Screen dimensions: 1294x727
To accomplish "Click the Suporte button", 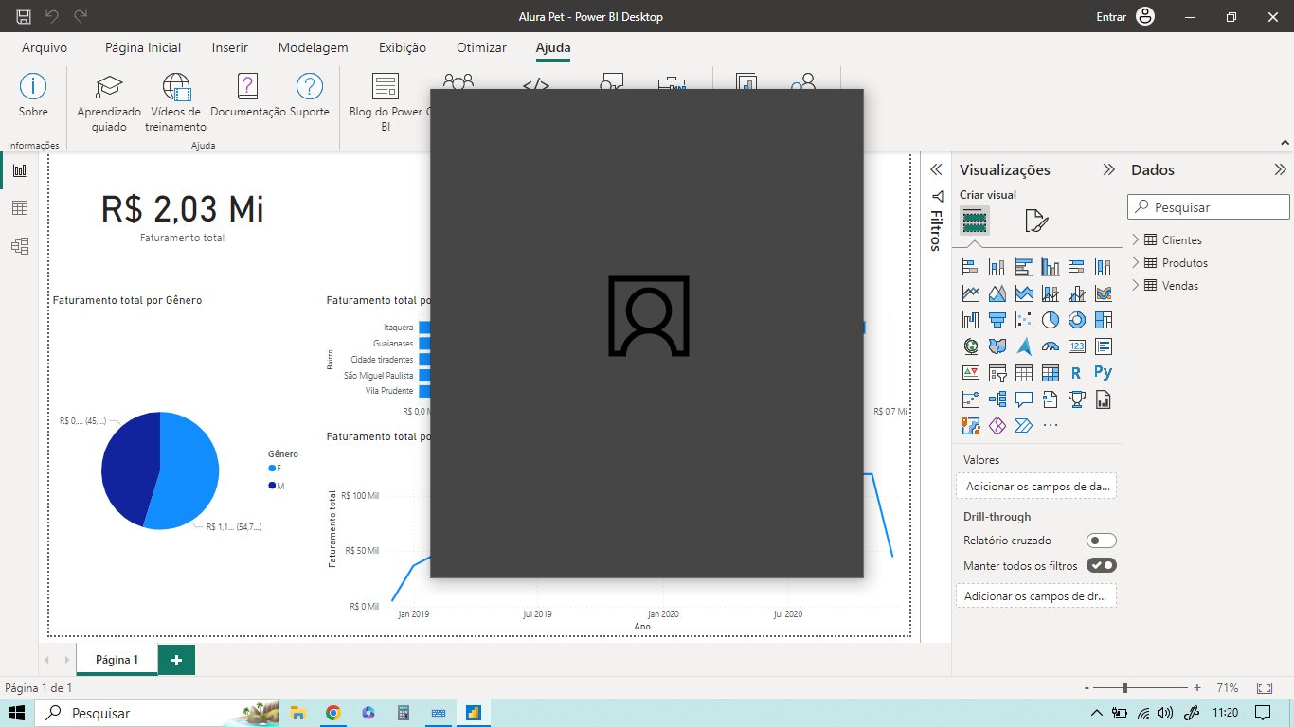I will coord(310,96).
